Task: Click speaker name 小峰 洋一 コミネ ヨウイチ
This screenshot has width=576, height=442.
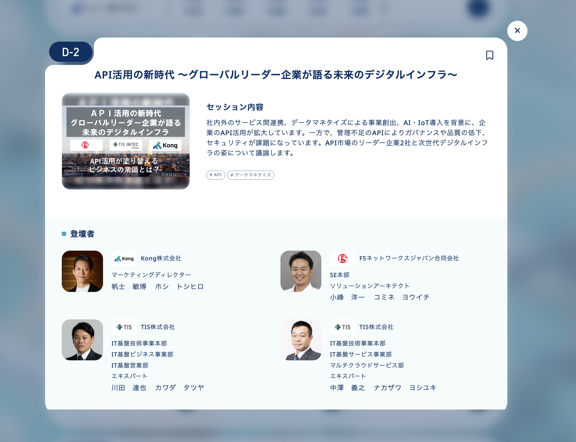Action: point(380,297)
